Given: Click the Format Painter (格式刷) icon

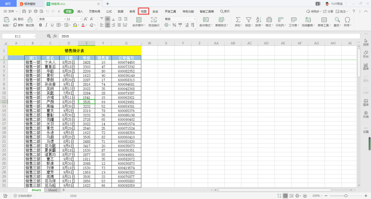Looking at the screenshot, I should (30, 20).
